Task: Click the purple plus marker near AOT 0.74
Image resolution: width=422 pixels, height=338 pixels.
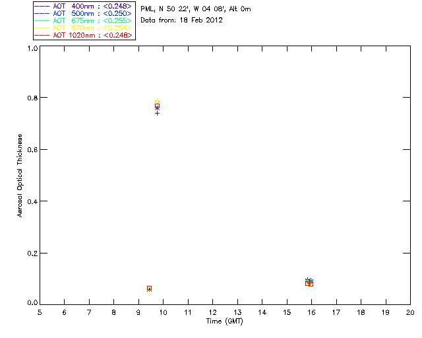Action: 157,113
